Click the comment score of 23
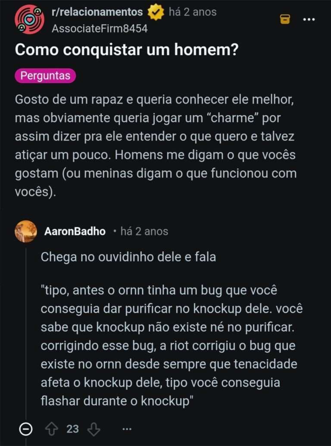Screen dimensions: 331x446 73,429
